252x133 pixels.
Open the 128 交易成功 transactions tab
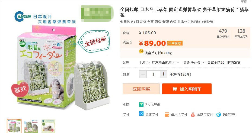point(241,34)
